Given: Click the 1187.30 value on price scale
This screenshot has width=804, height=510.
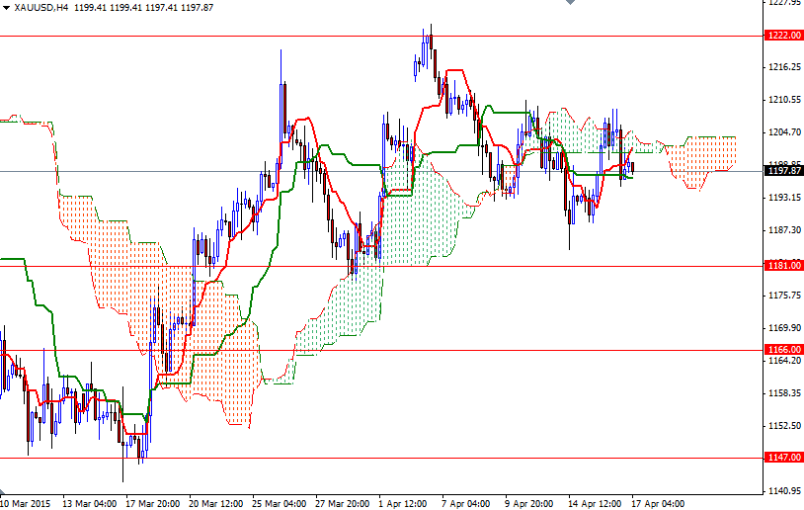Looking at the screenshot, I should point(783,229).
